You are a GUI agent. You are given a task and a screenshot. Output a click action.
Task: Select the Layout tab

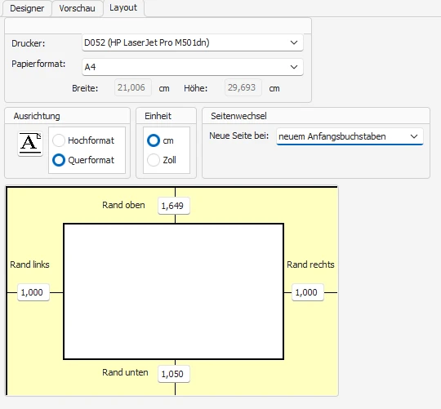[x=123, y=8]
